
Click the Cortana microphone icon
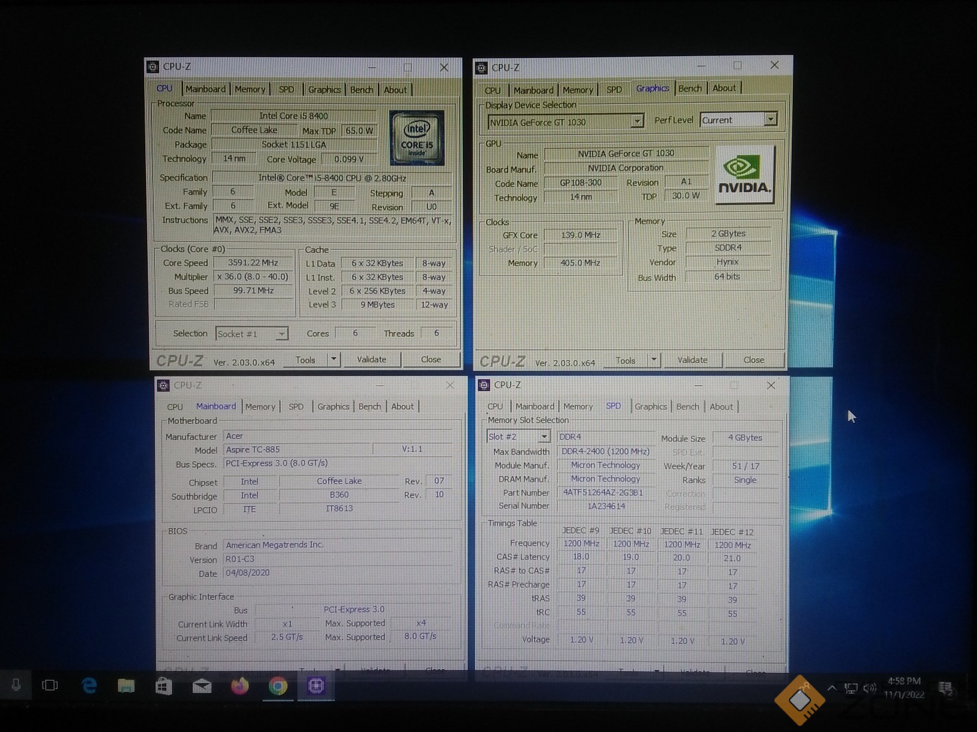(x=16, y=685)
